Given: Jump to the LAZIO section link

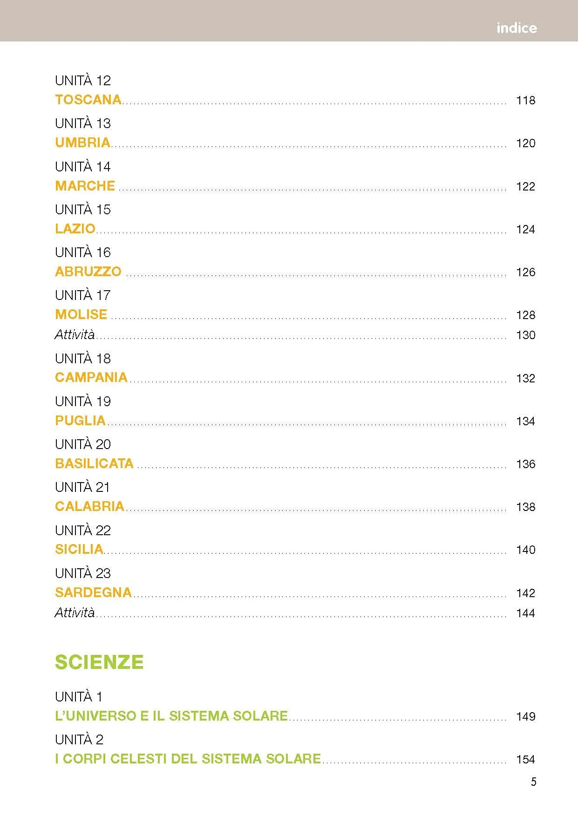Looking at the screenshot, I should pos(75,229).
